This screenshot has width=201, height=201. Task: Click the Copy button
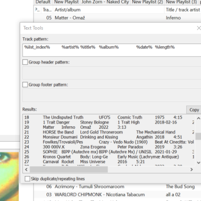tap(194, 110)
